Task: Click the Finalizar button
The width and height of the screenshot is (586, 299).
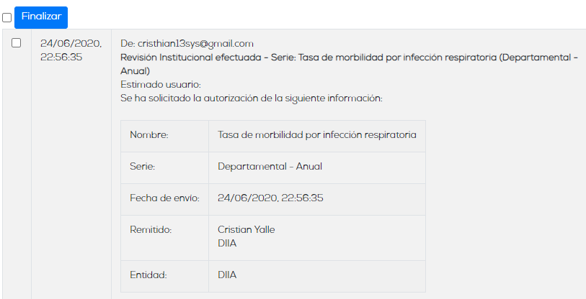Action: 41,17
